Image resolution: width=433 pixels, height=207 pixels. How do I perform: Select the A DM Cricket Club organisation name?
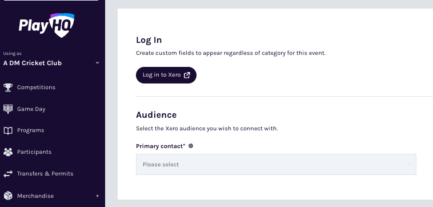coord(33,63)
